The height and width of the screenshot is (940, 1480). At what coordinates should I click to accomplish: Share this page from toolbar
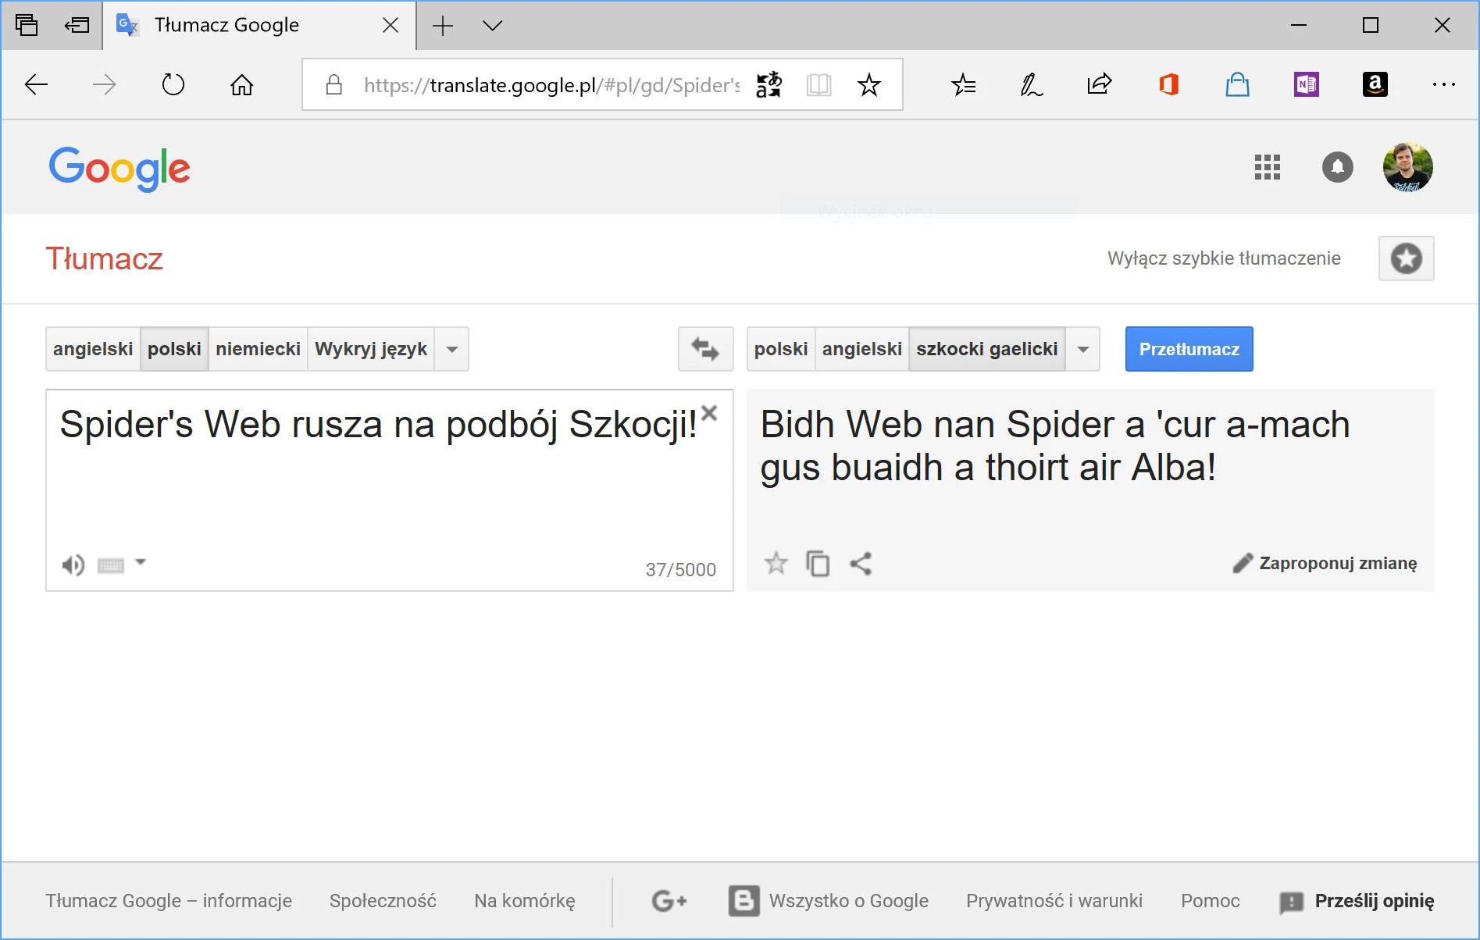pos(1099,84)
